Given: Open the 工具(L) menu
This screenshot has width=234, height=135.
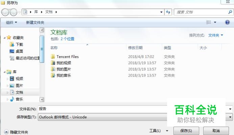Looking at the screenshot, I should (159, 131).
